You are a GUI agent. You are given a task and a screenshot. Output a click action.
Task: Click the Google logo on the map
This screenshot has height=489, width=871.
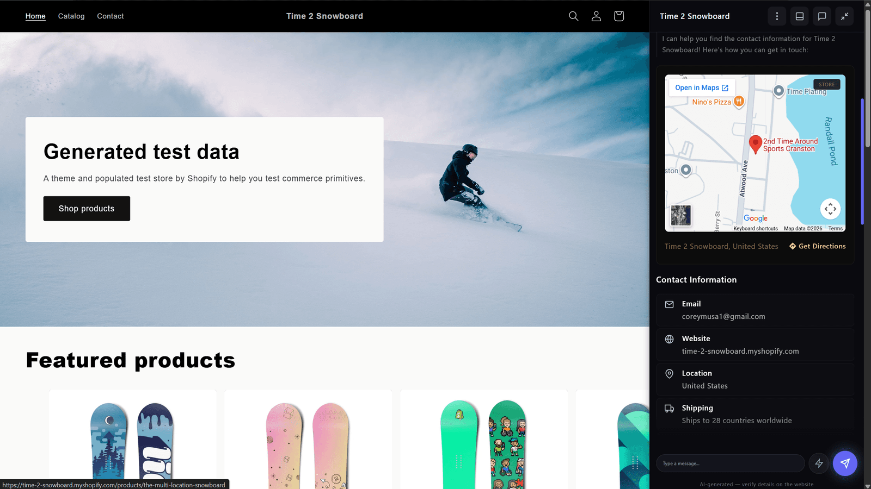(756, 218)
